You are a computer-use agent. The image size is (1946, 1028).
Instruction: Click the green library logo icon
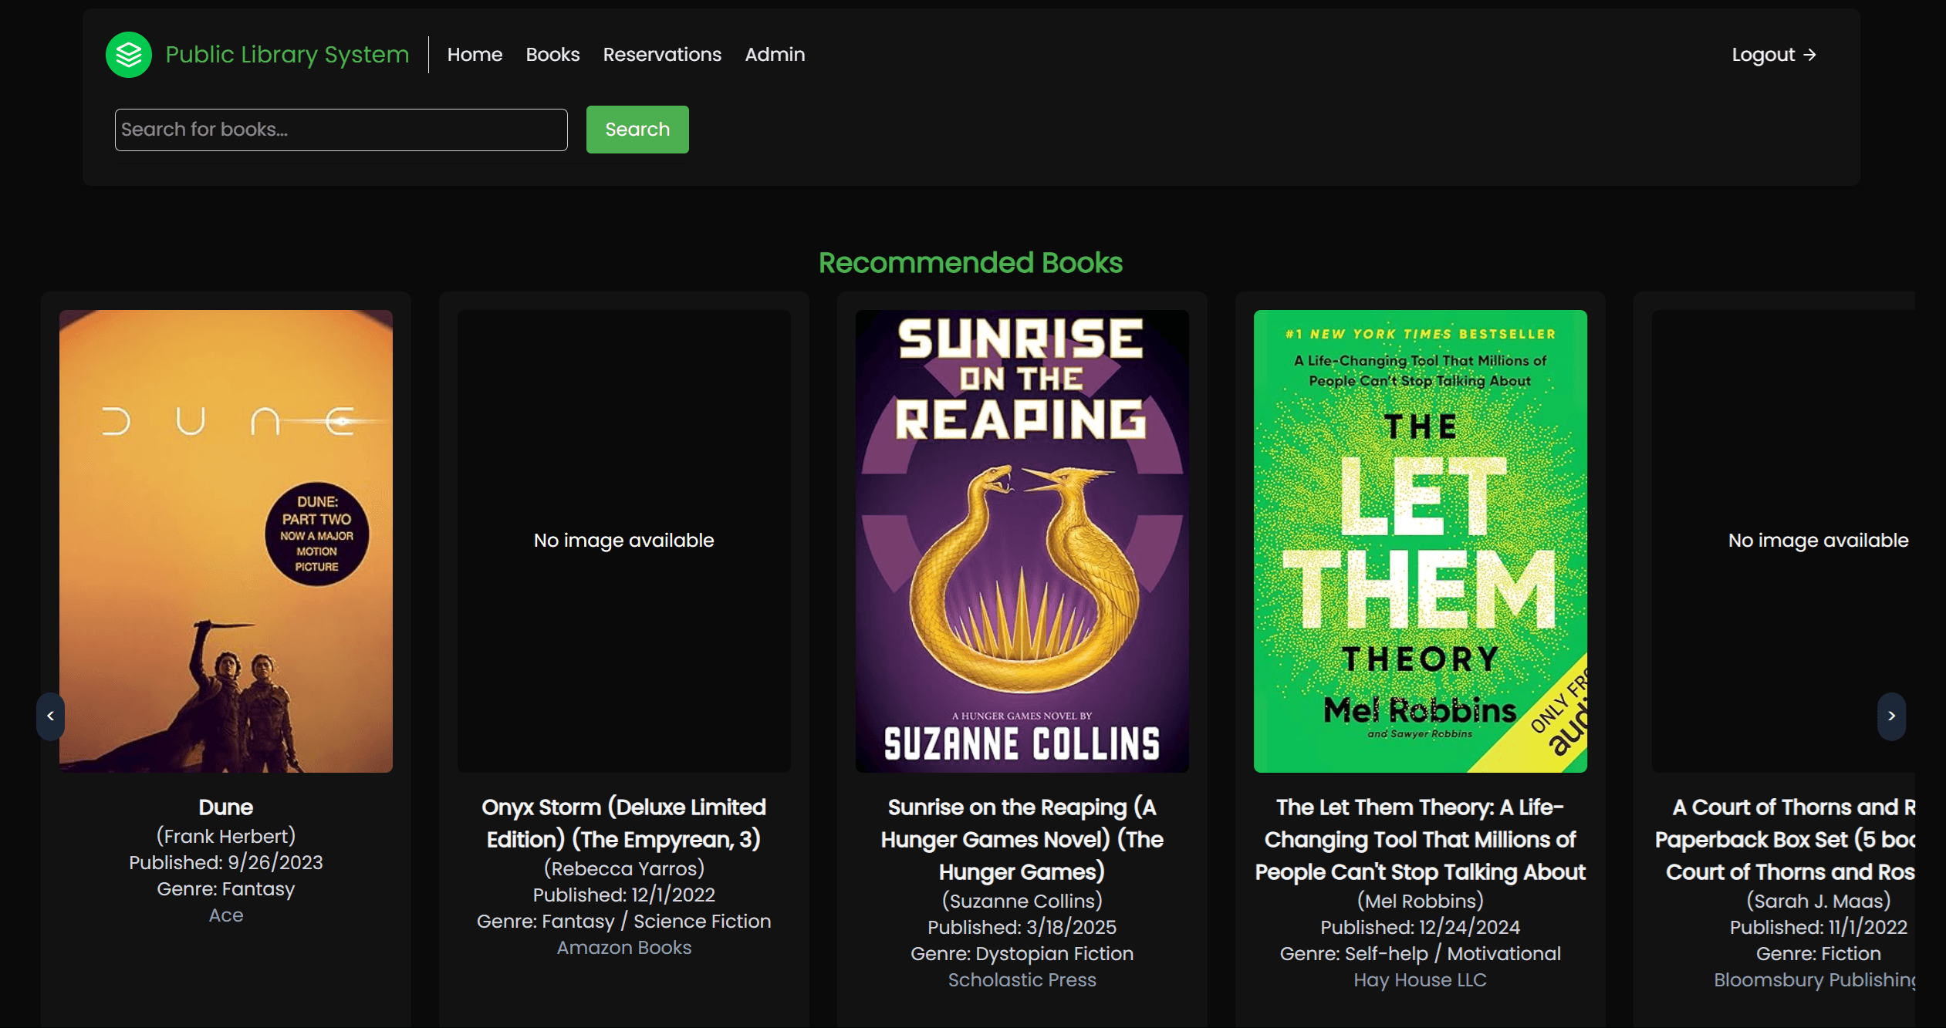(x=129, y=55)
